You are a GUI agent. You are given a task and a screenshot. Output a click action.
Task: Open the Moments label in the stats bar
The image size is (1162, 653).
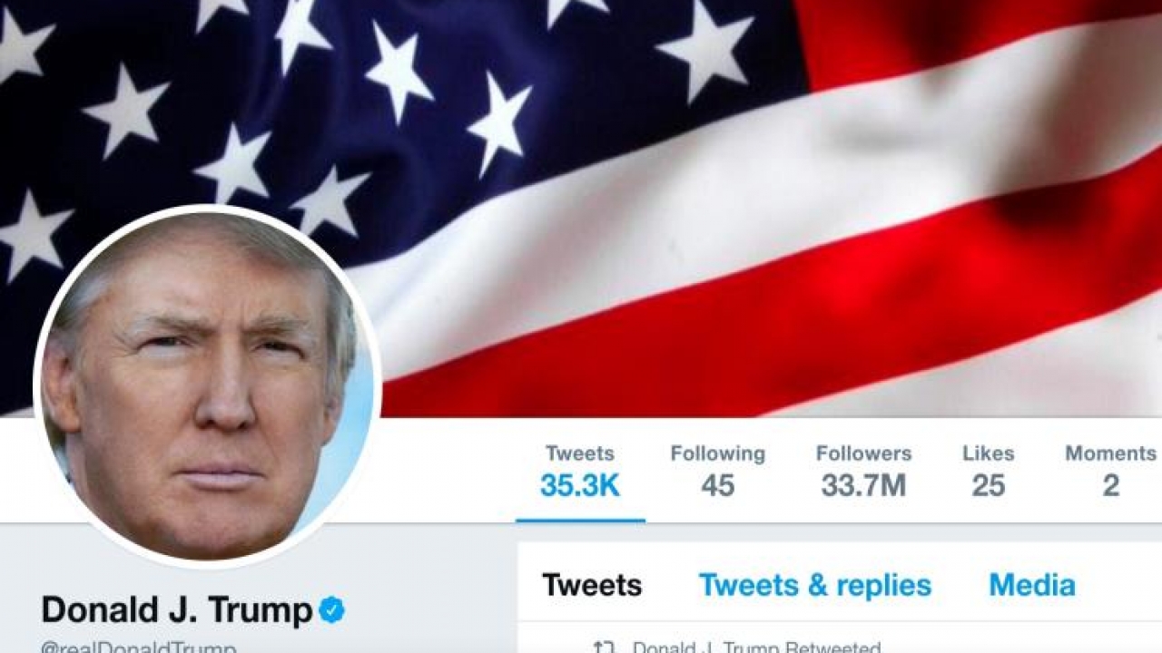[x=1110, y=453]
